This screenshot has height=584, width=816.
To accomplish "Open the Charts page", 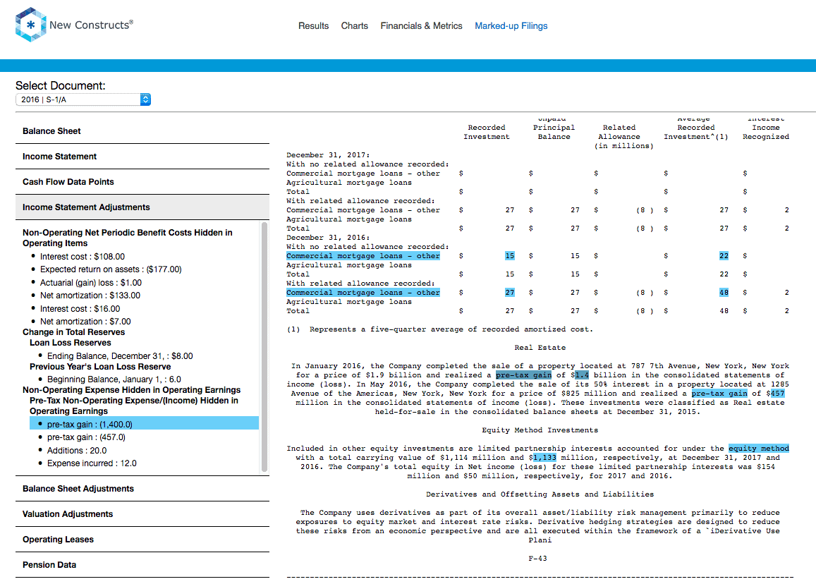I will click(x=354, y=25).
